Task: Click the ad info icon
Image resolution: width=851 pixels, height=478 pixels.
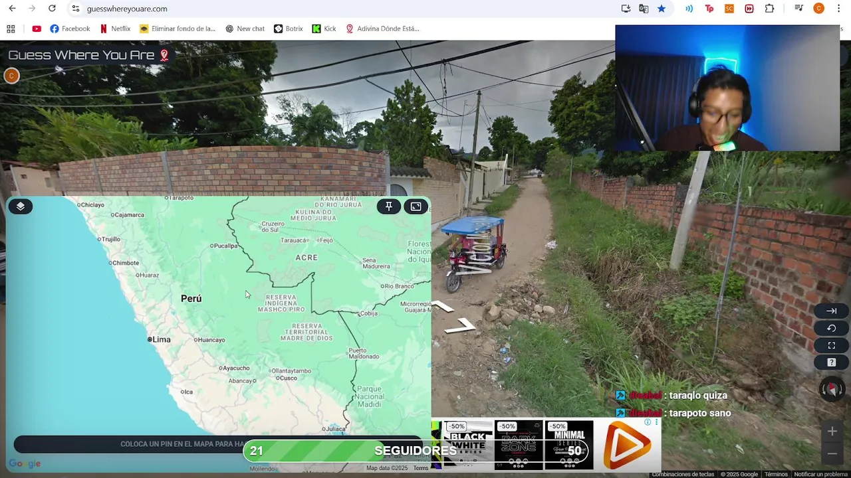Action: [648, 422]
